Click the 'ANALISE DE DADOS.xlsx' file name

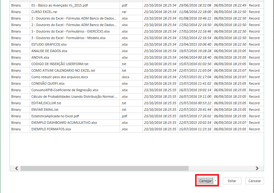[49, 51]
